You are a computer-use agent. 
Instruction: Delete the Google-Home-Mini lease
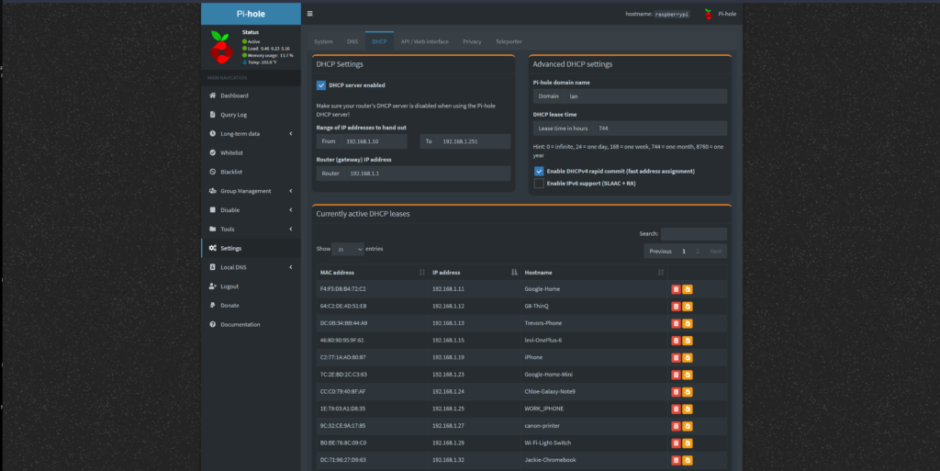pos(676,376)
